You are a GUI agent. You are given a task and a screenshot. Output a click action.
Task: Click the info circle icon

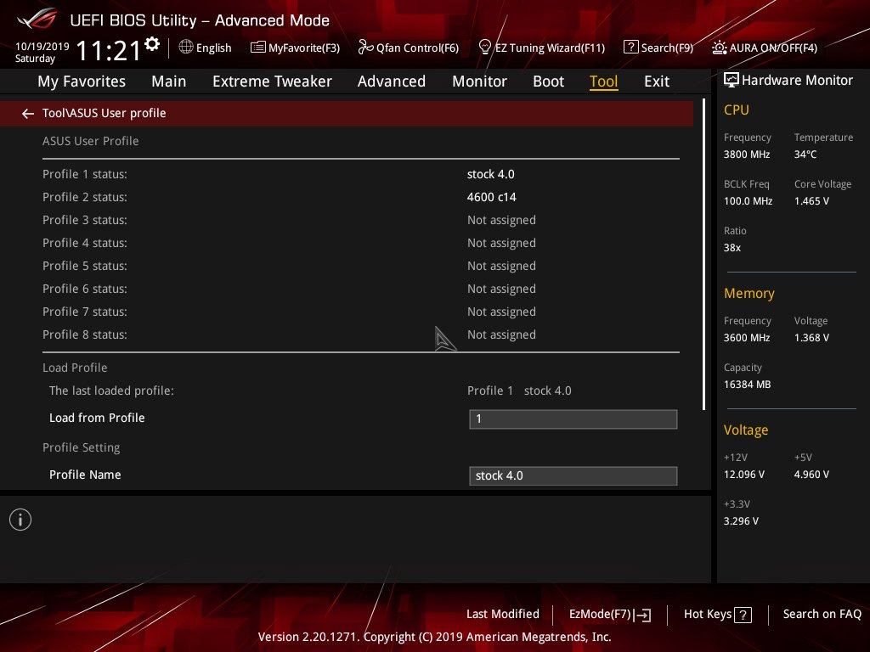click(x=20, y=520)
